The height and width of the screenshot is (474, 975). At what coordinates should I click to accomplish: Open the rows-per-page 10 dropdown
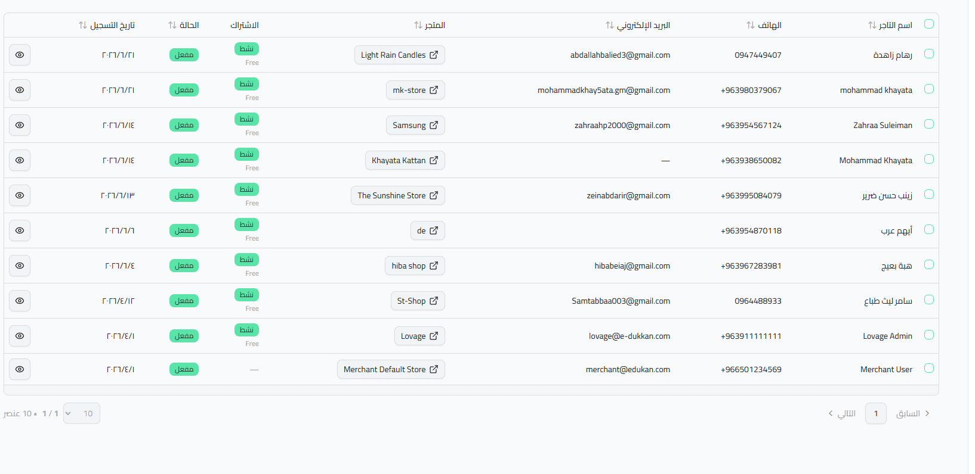(x=82, y=413)
